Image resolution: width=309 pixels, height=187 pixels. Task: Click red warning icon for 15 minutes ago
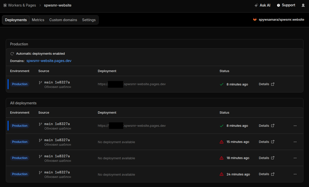point(222,142)
